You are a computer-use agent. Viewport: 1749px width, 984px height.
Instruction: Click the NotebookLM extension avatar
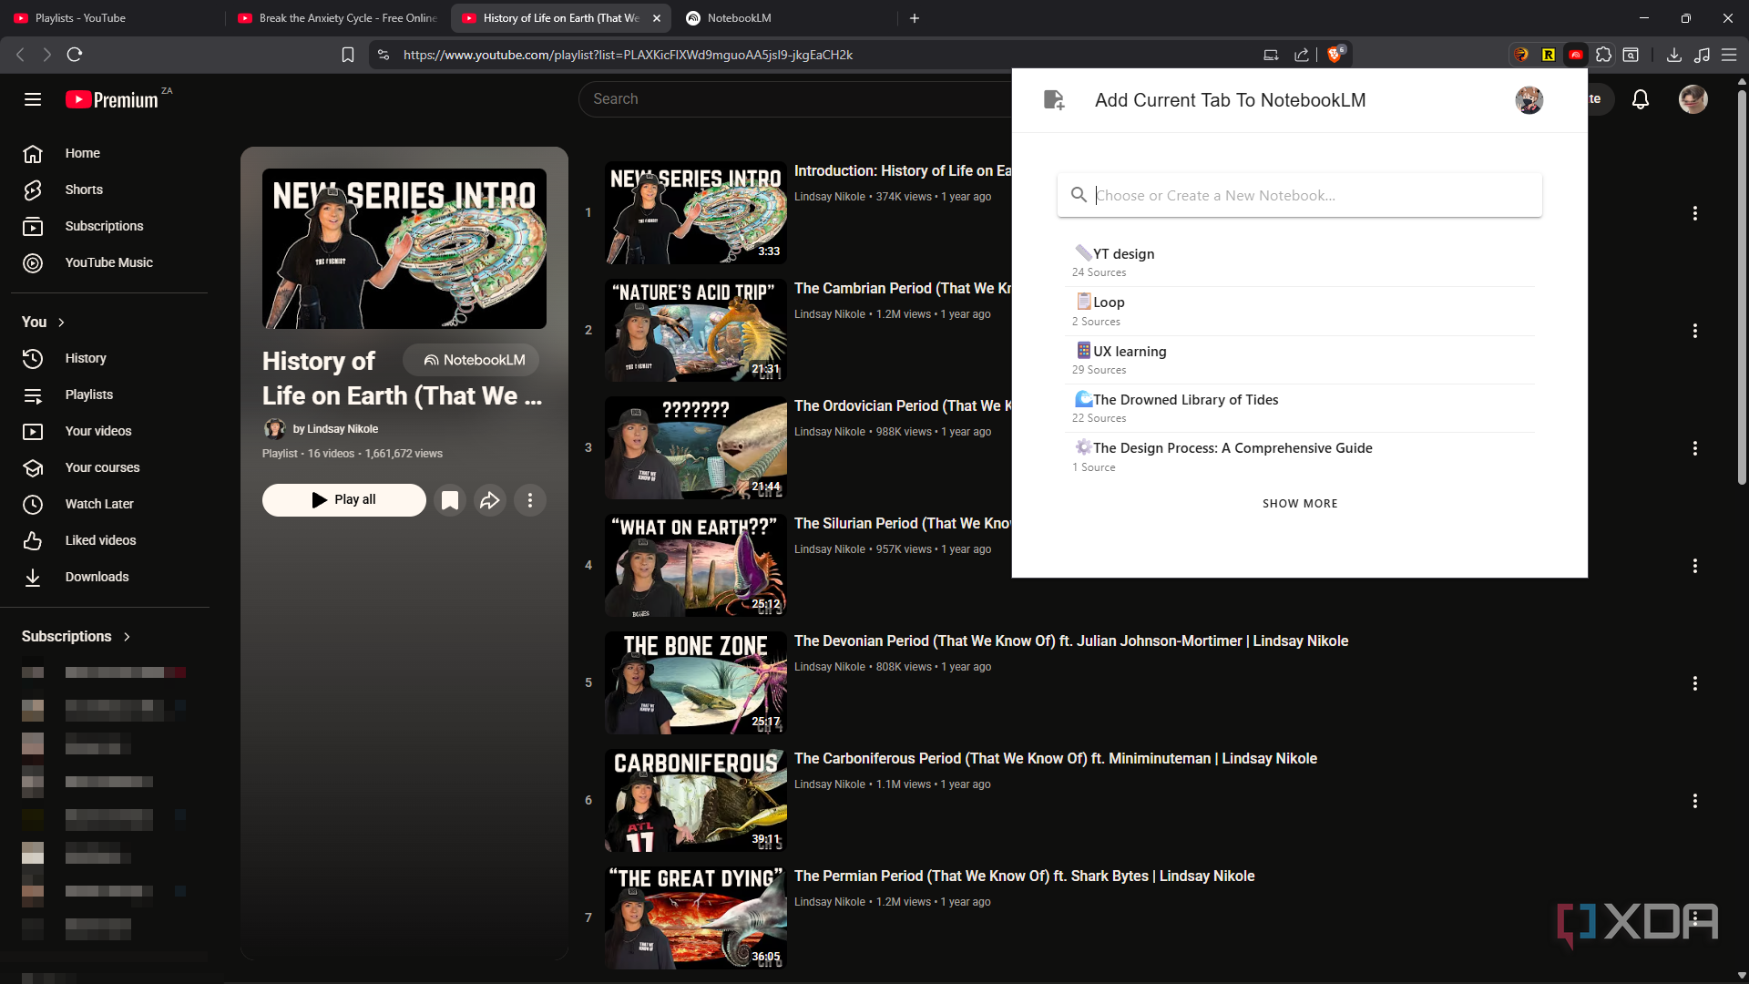(1529, 100)
